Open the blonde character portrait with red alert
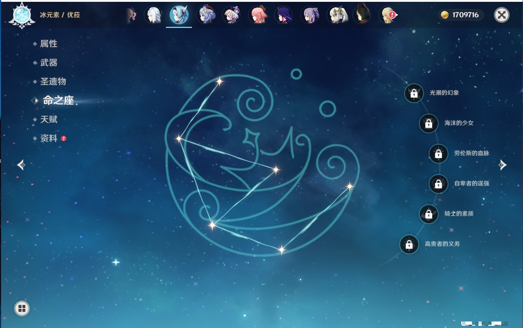523x328 pixels. coord(388,15)
